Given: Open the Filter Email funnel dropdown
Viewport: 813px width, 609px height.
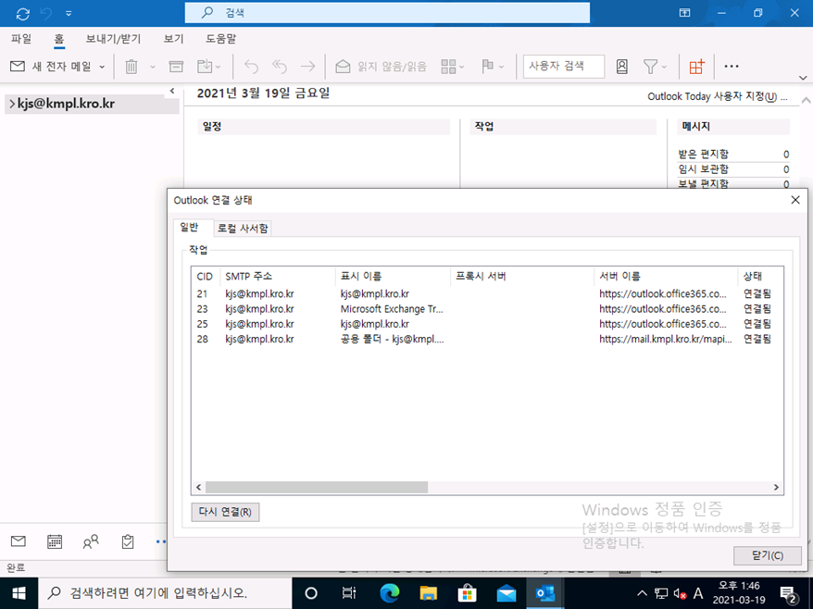Looking at the screenshot, I should tap(655, 67).
